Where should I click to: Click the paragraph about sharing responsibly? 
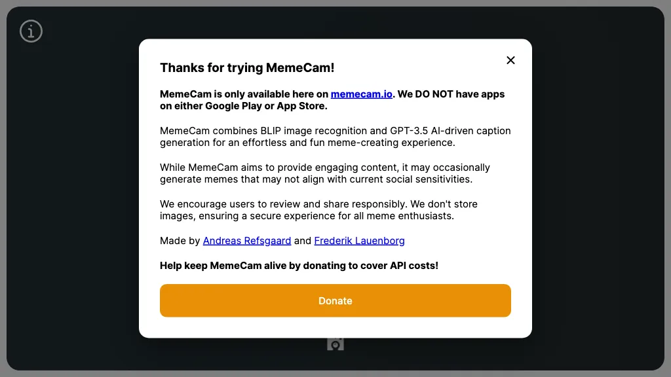coord(318,209)
